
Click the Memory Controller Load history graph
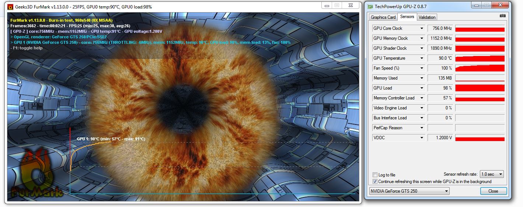(480, 98)
